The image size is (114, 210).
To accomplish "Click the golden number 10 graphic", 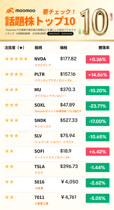I will [x=95, y=22].
